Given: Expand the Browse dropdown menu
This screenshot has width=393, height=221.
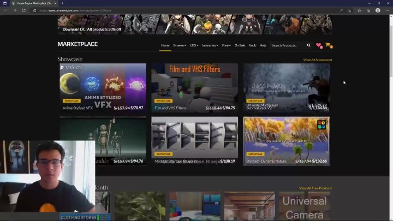Looking at the screenshot, I should click(180, 45).
